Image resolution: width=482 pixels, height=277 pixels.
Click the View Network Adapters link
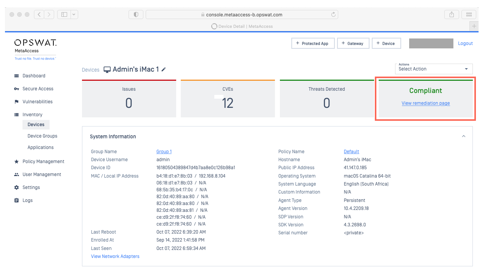(115, 256)
